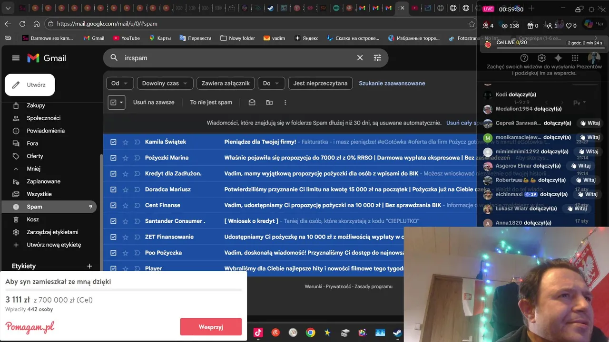Click To nie jest spam button
Screen dimensions: 609x342
(x=211, y=102)
